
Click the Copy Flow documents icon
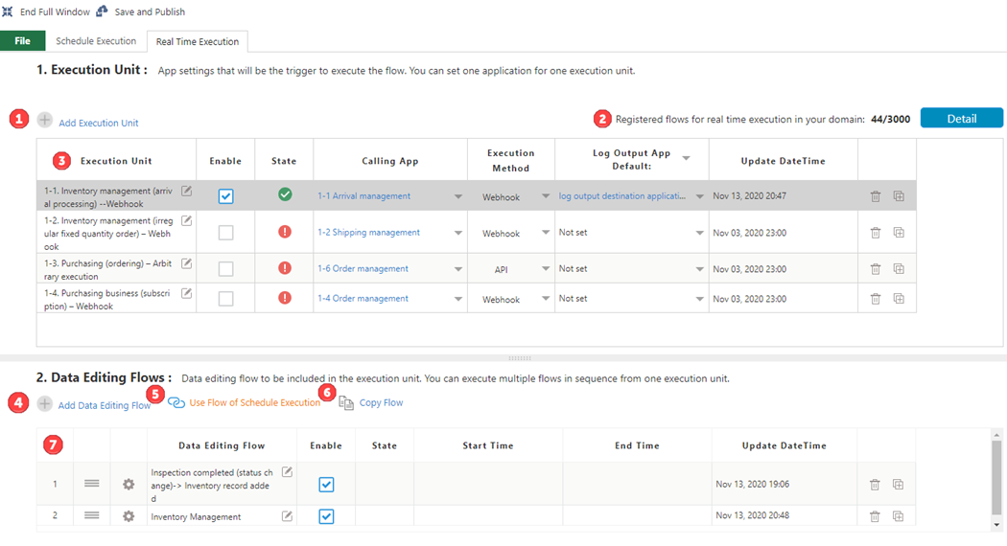tap(346, 403)
